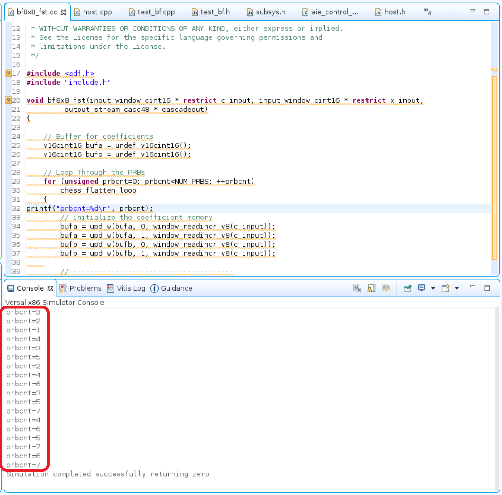502x495 pixels.
Task: Open the Open Console dropdown menu
Action: [x=457, y=288]
